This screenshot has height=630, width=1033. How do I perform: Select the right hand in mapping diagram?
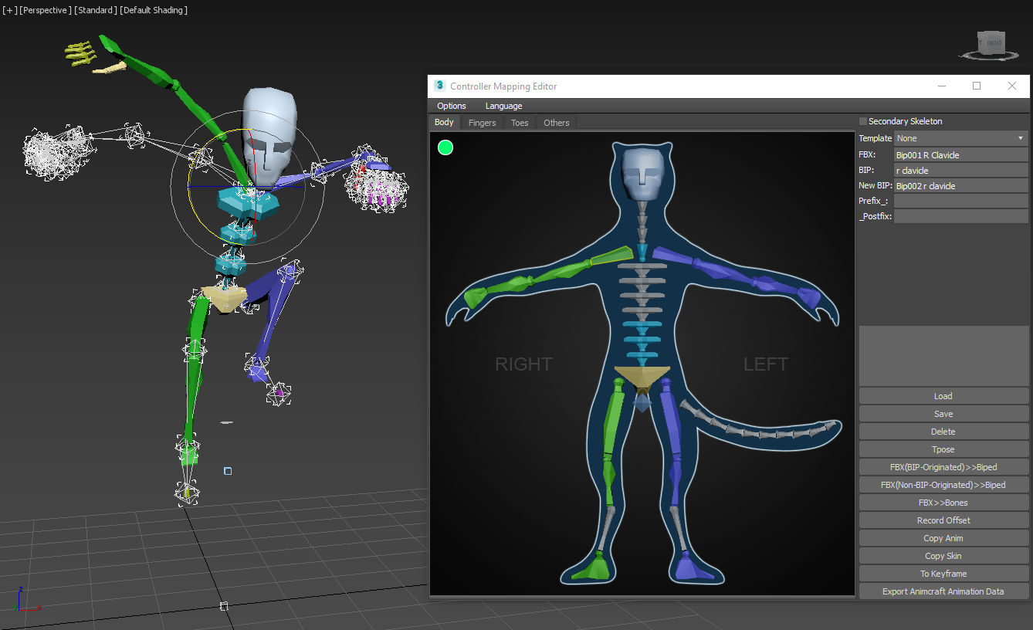pos(475,297)
